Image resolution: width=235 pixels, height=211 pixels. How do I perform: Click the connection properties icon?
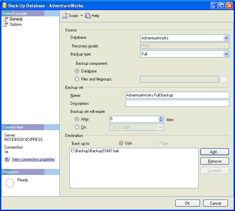[x=7, y=159]
